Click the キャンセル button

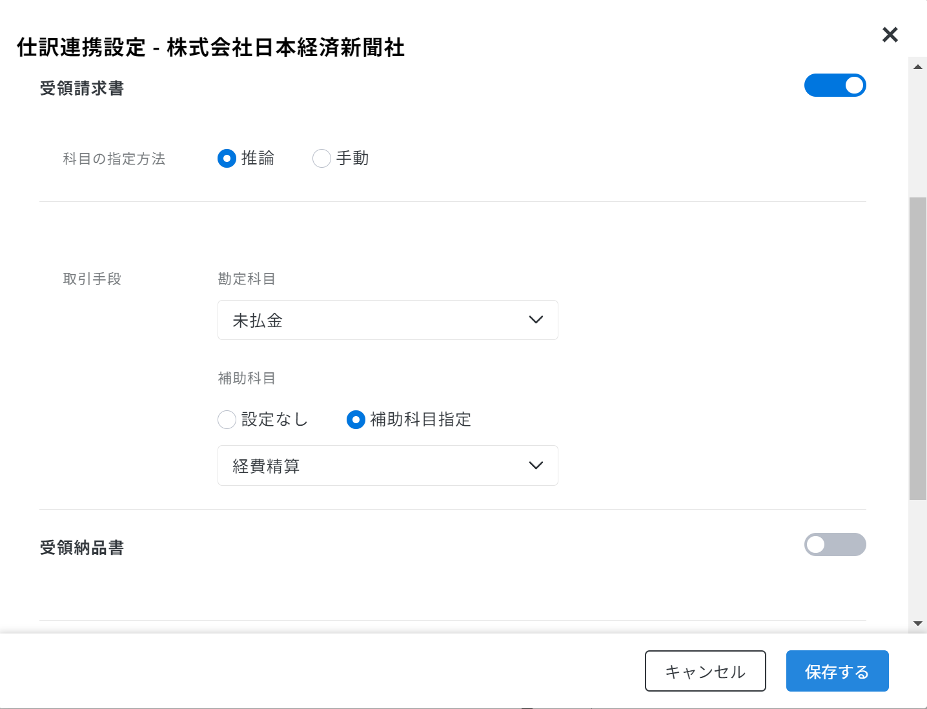click(x=705, y=671)
